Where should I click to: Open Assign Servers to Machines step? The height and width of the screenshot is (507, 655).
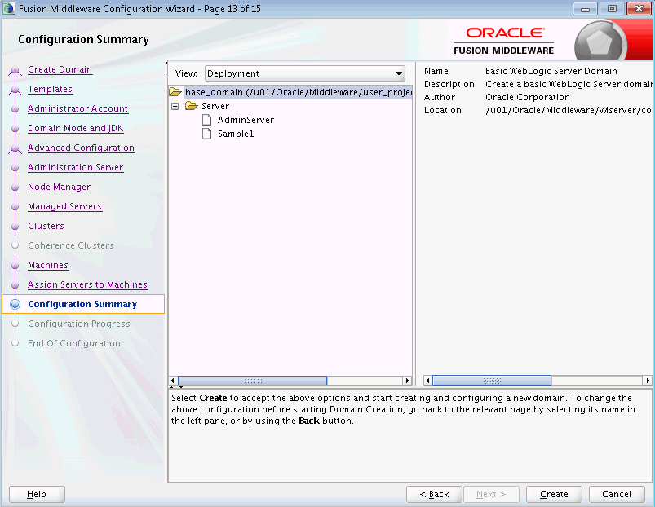(x=88, y=285)
